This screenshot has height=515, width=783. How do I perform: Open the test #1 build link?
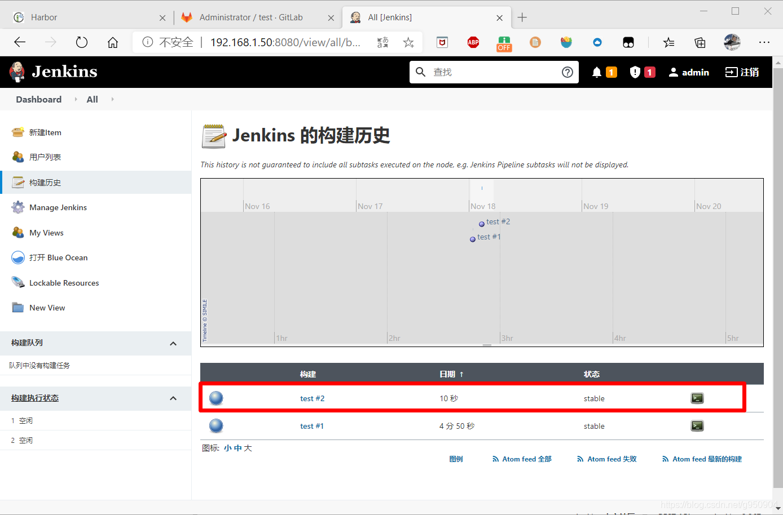312,426
